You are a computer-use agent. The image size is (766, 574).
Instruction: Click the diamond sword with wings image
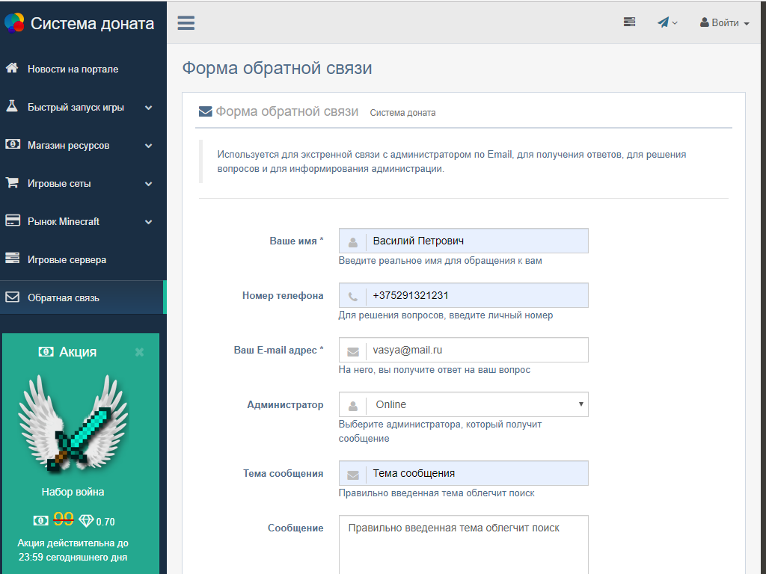(73, 423)
